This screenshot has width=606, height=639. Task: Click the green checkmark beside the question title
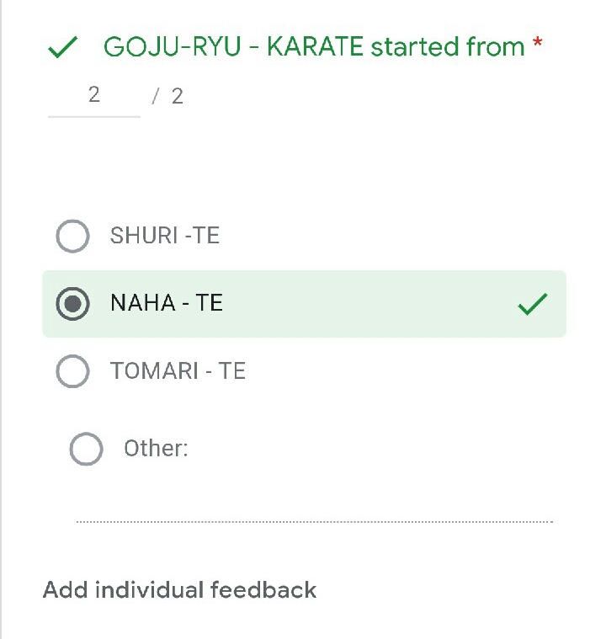[x=64, y=48]
